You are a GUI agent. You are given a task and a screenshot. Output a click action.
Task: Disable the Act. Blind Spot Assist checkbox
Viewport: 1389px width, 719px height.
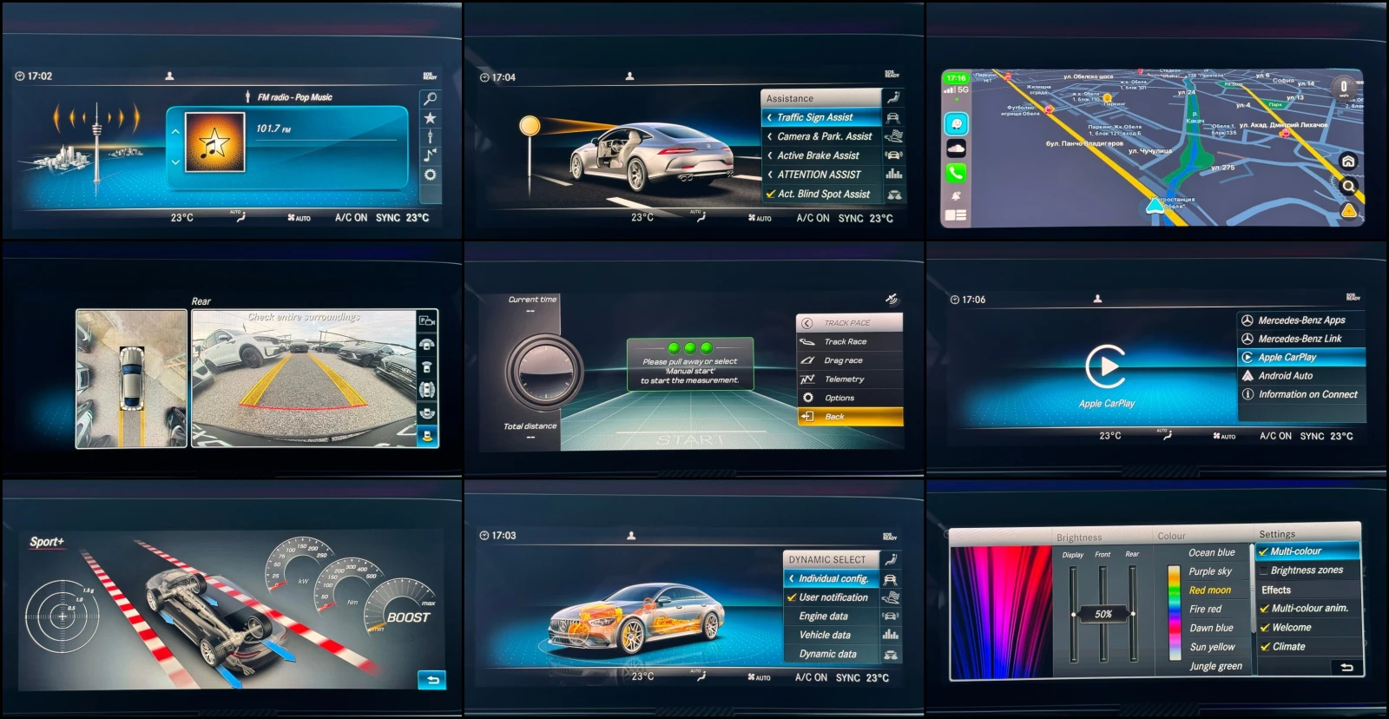(771, 195)
